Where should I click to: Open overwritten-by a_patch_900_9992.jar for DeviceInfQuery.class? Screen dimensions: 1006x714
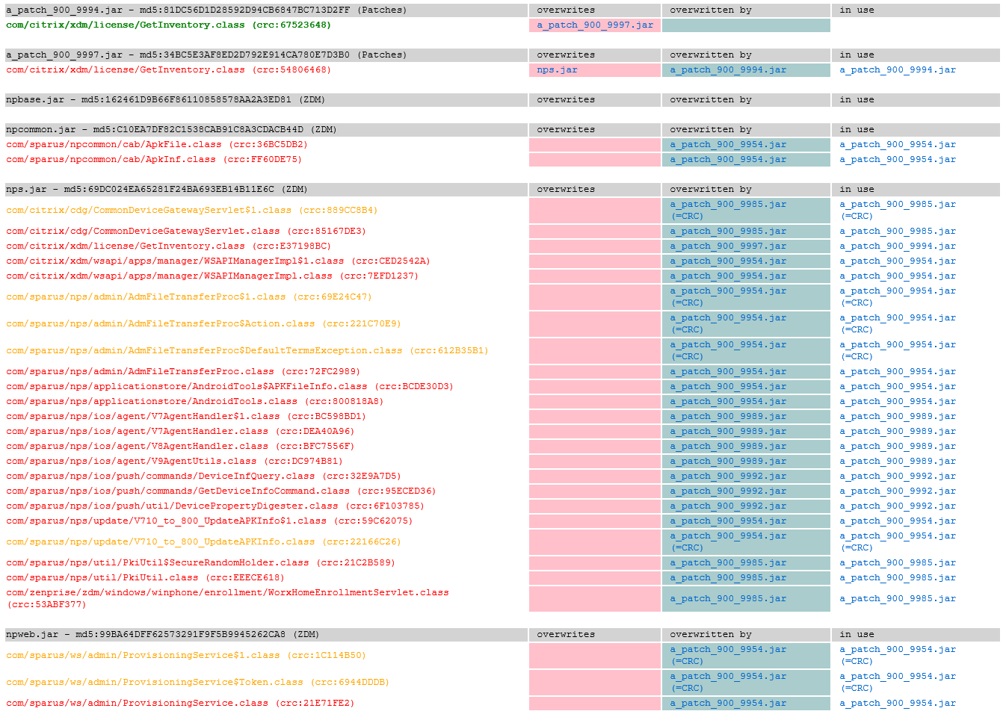(728, 476)
